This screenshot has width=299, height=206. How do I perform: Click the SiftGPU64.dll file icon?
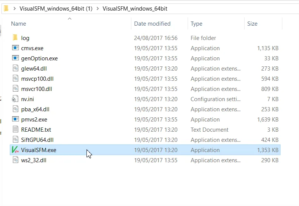[x=15, y=140]
